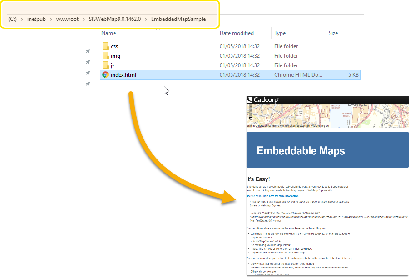
Task: Select the img folder icon
Action: (106, 55)
